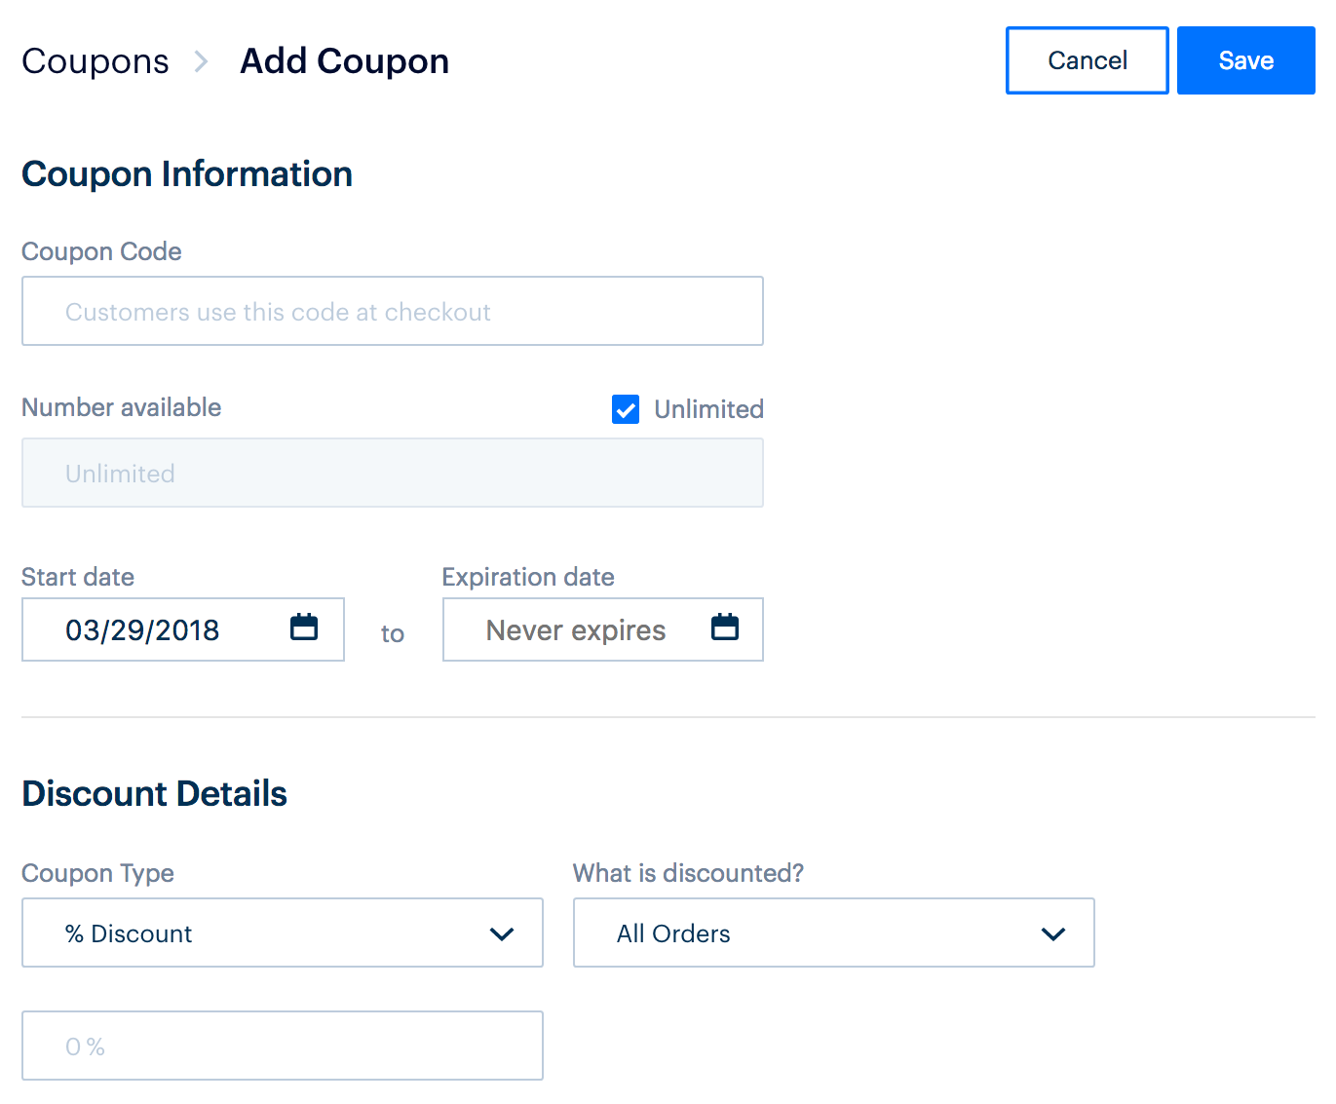The image size is (1336, 1104).
Task: Click the breadcrumb arrow after Coupons
Action: [202, 61]
